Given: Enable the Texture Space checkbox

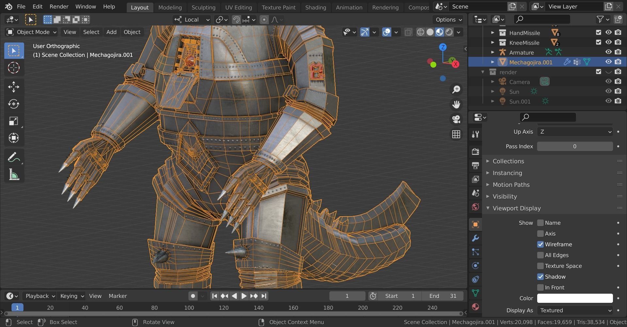Looking at the screenshot, I should point(540,266).
